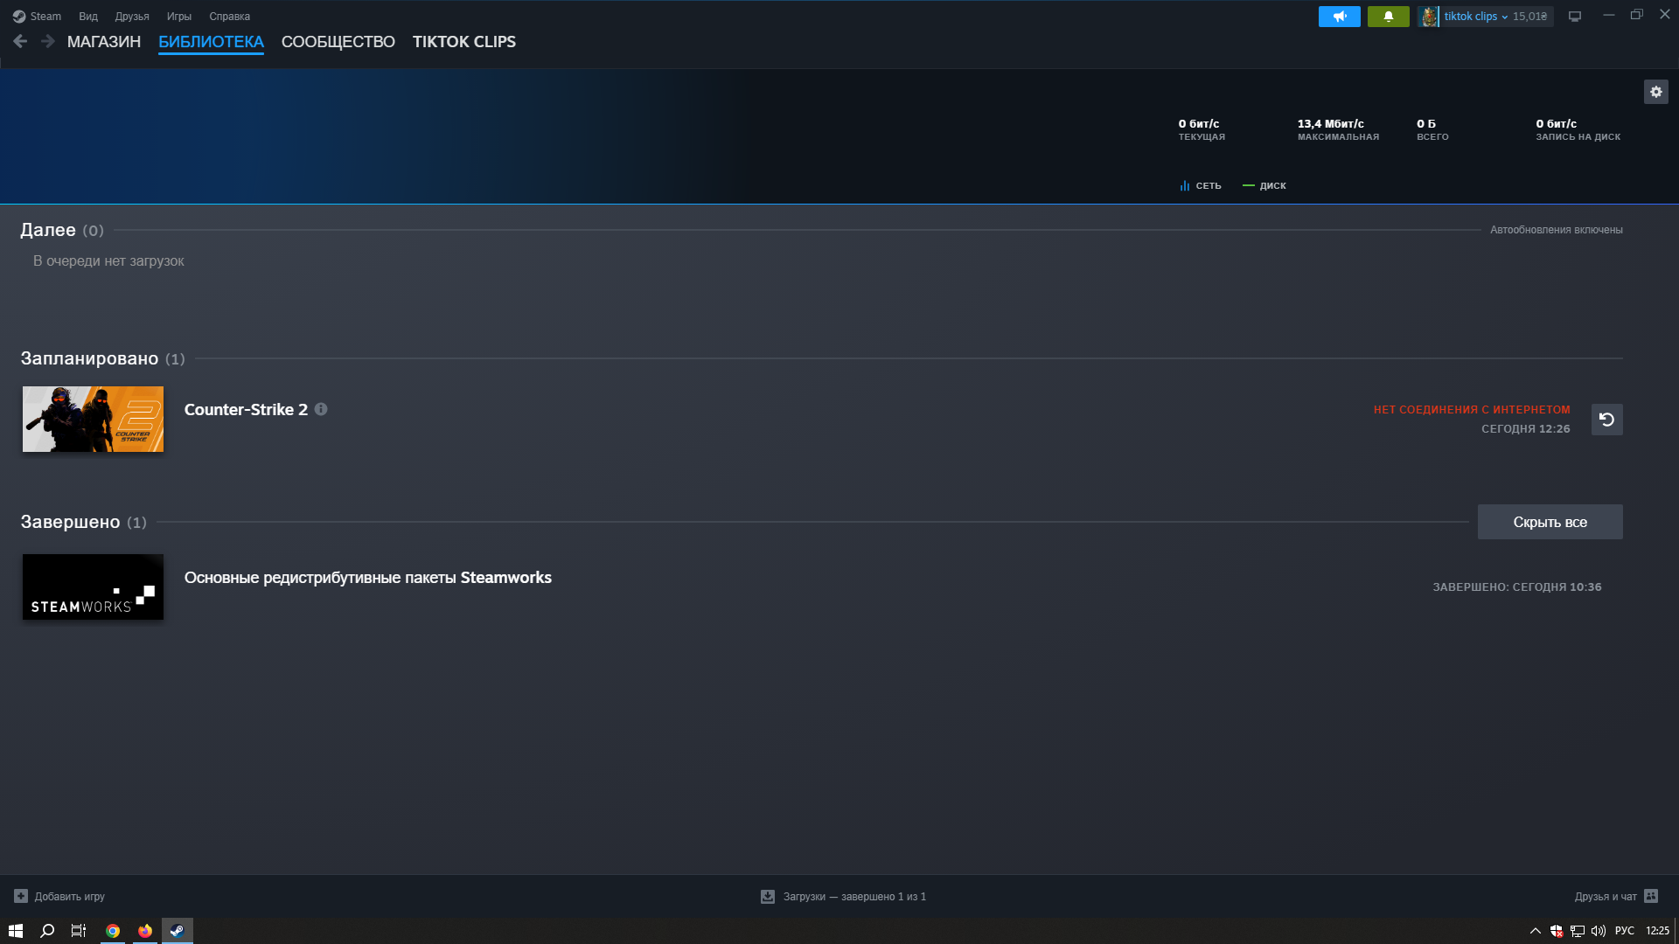The height and width of the screenshot is (944, 1679).
Task: Open Windows search in the taskbar
Action: (47, 931)
